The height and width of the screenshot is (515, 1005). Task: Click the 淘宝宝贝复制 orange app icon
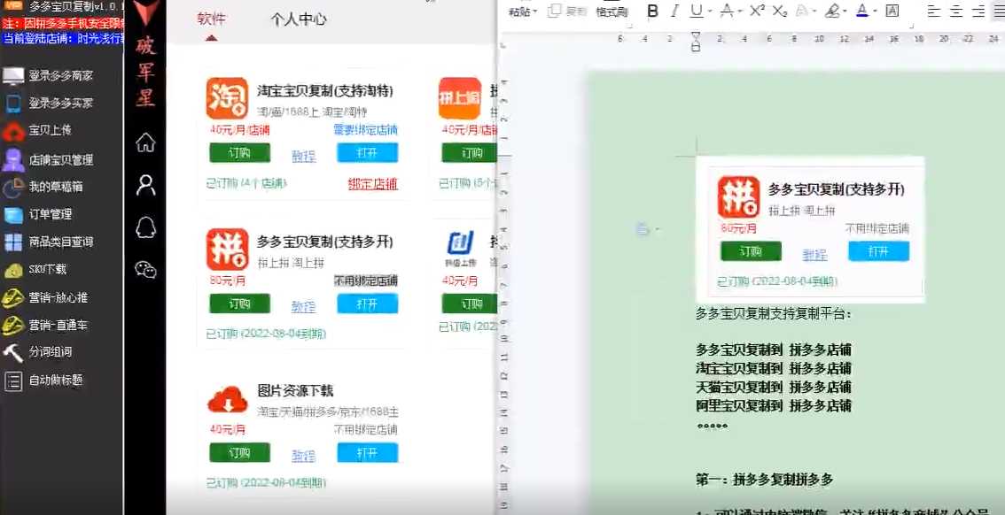coord(227,98)
